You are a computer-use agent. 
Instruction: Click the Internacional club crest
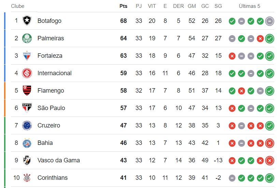pyautogui.click(x=27, y=73)
